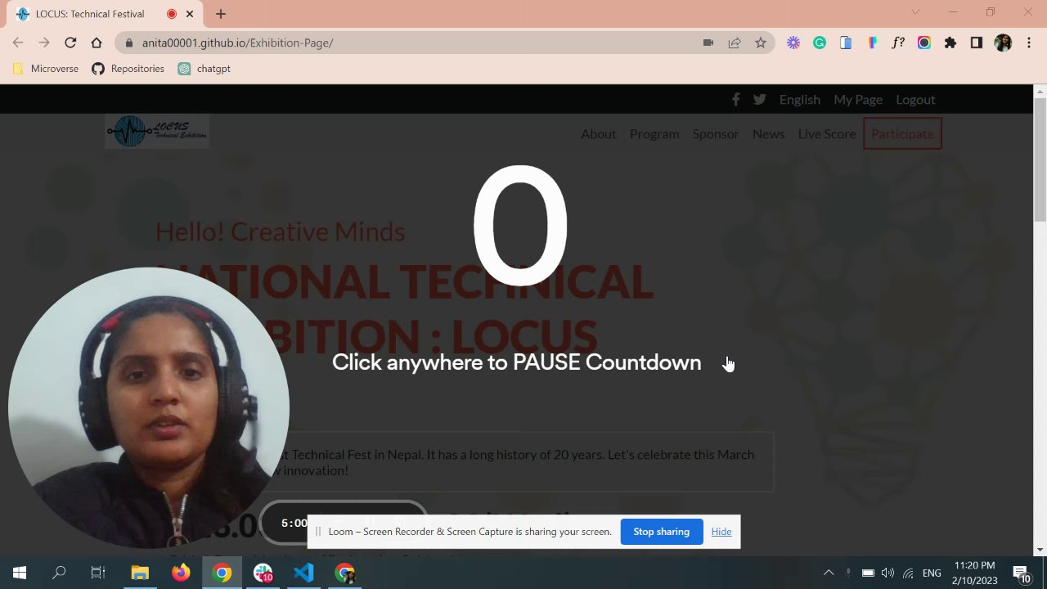Open My Page link

pyautogui.click(x=858, y=99)
